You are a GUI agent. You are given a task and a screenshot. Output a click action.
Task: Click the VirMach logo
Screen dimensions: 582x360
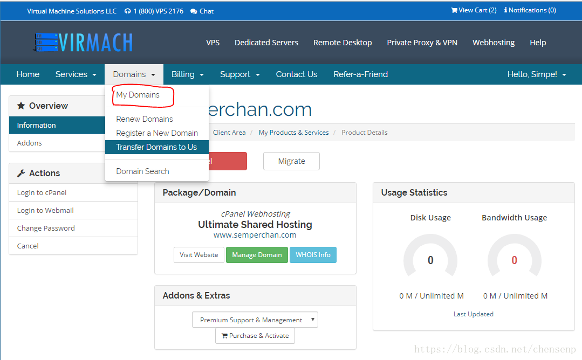click(x=83, y=42)
